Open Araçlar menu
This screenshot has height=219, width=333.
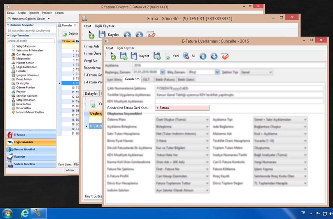click(22, 13)
